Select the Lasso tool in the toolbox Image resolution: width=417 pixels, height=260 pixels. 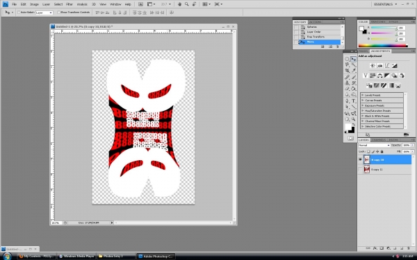coord(347,64)
